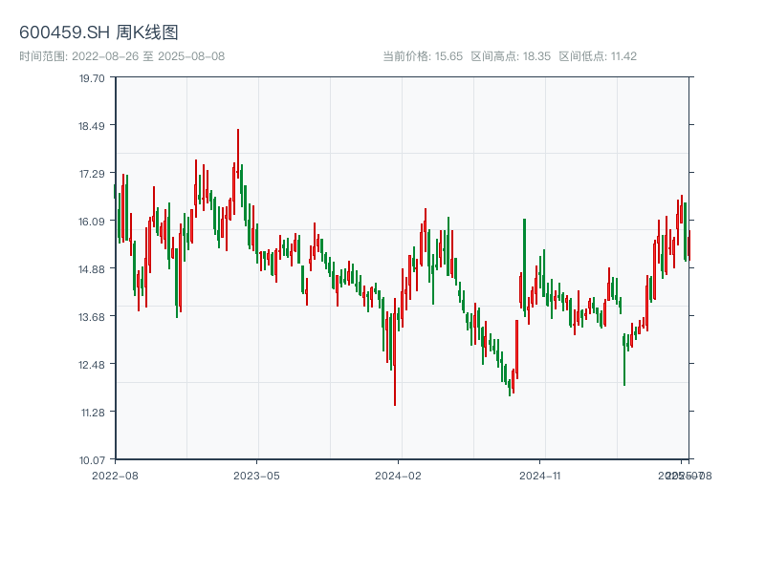Click y-axis label 10.07
This screenshot has height=573, width=765.
92,460
